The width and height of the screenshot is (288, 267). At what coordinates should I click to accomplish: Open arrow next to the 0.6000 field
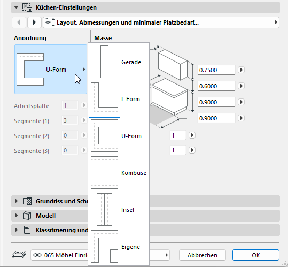(x=241, y=86)
